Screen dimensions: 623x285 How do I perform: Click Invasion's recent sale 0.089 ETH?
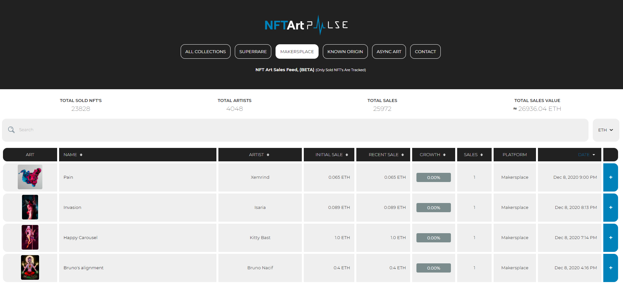tap(395, 208)
